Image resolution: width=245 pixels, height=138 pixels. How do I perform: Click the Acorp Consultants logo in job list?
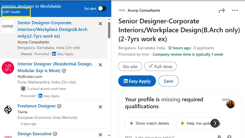pos(8,26)
